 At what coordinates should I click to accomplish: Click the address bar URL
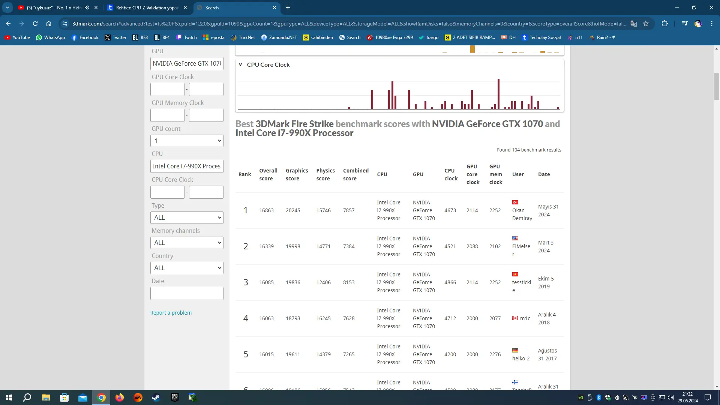click(349, 24)
